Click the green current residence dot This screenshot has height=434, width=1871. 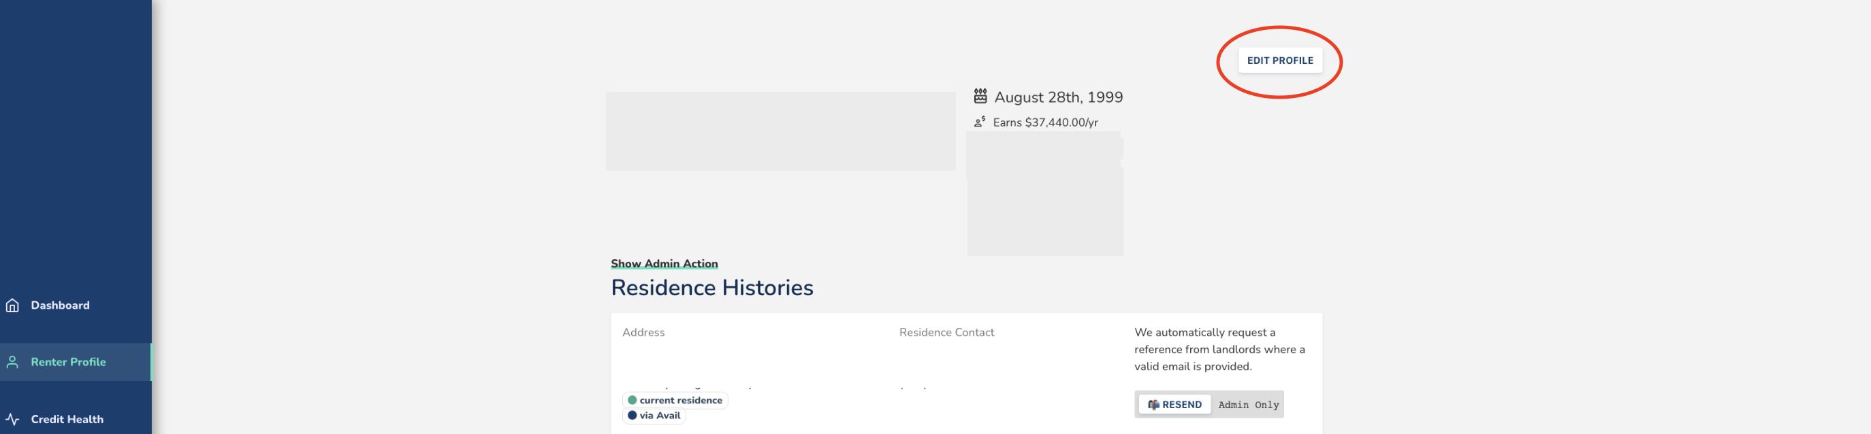632,400
